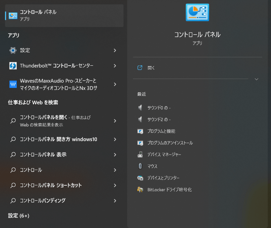The image size is (271, 228).
Task: Expand more actions chevron under 開く
Action: point(256,79)
